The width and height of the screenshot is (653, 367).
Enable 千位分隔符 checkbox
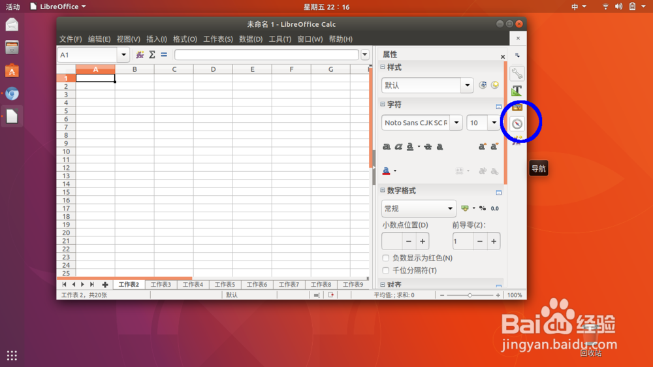click(386, 270)
